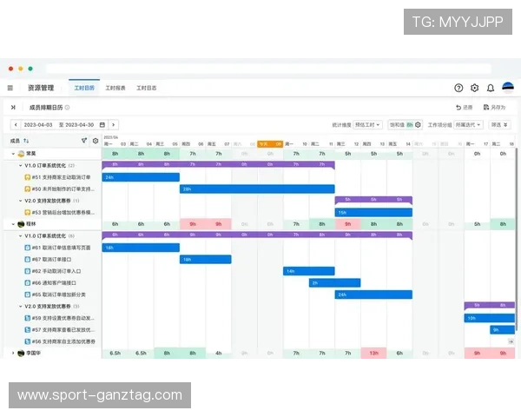This screenshot has width=521, height=417.
Task: Switch to the 工时日历 tab
Action: [x=84, y=88]
